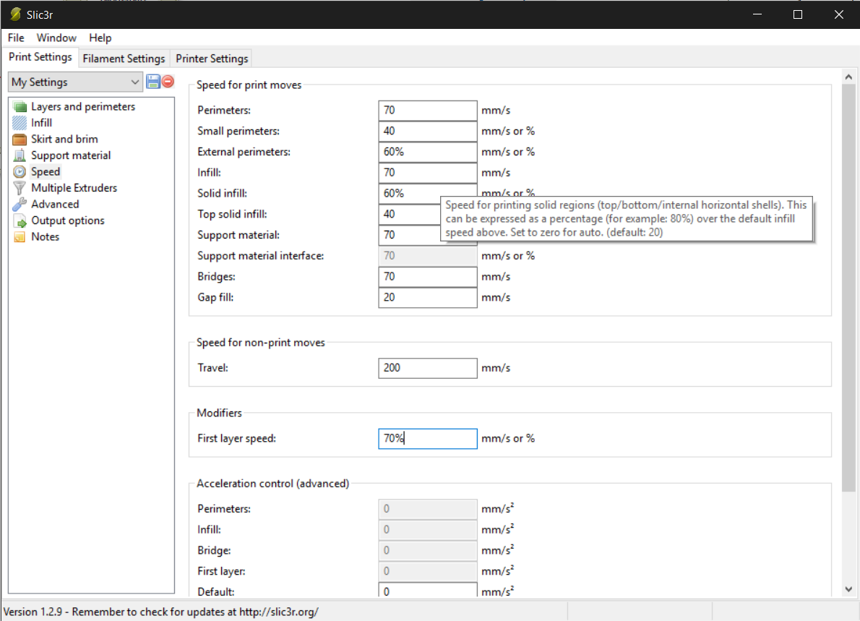The height and width of the screenshot is (621, 860).
Task: Click the 'Speed for print moves' heading
Action: click(249, 85)
